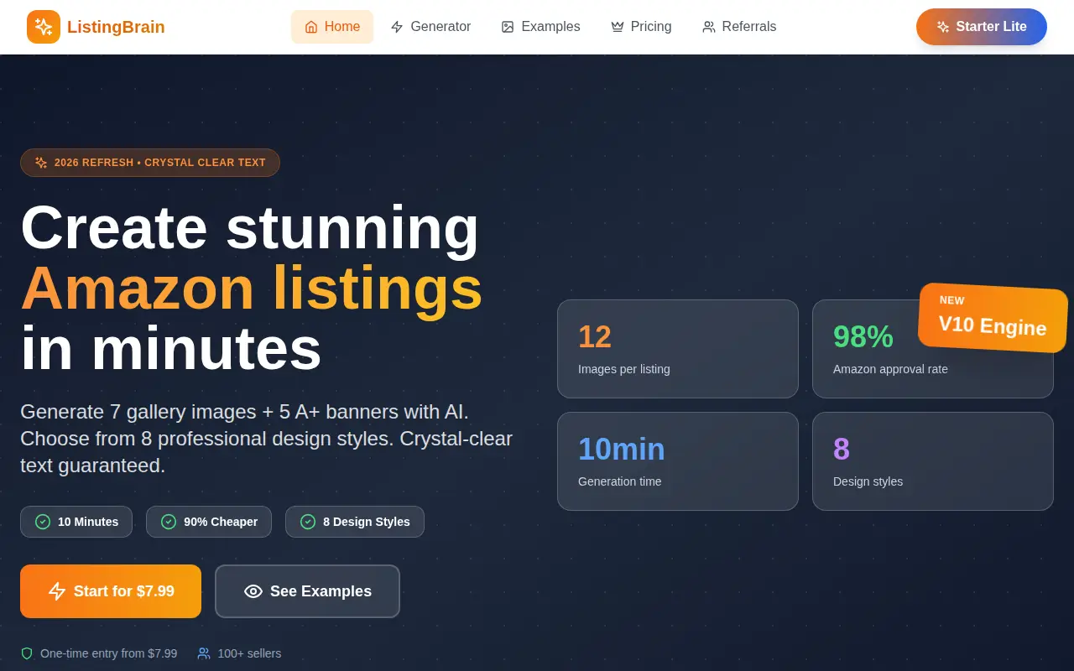Click the eye icon in See Examples button

click(x=253, y=591)
